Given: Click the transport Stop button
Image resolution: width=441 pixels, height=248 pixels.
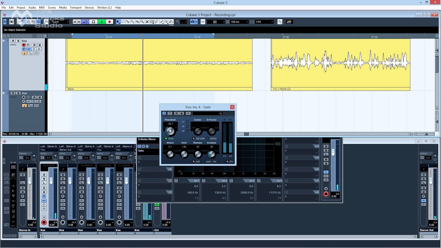Looking at the screenshot, I should pyautogui.click(x=93, y=22).
